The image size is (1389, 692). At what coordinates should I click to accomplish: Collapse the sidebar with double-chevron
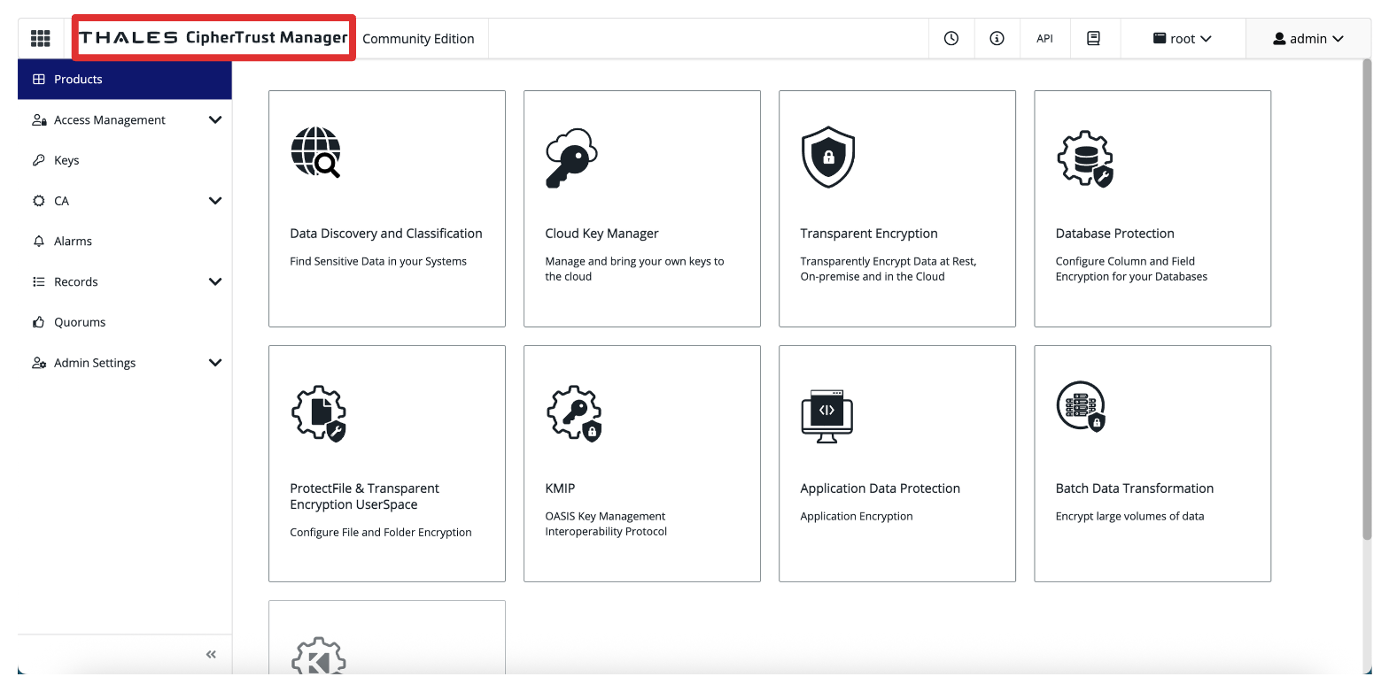[211, 655]
